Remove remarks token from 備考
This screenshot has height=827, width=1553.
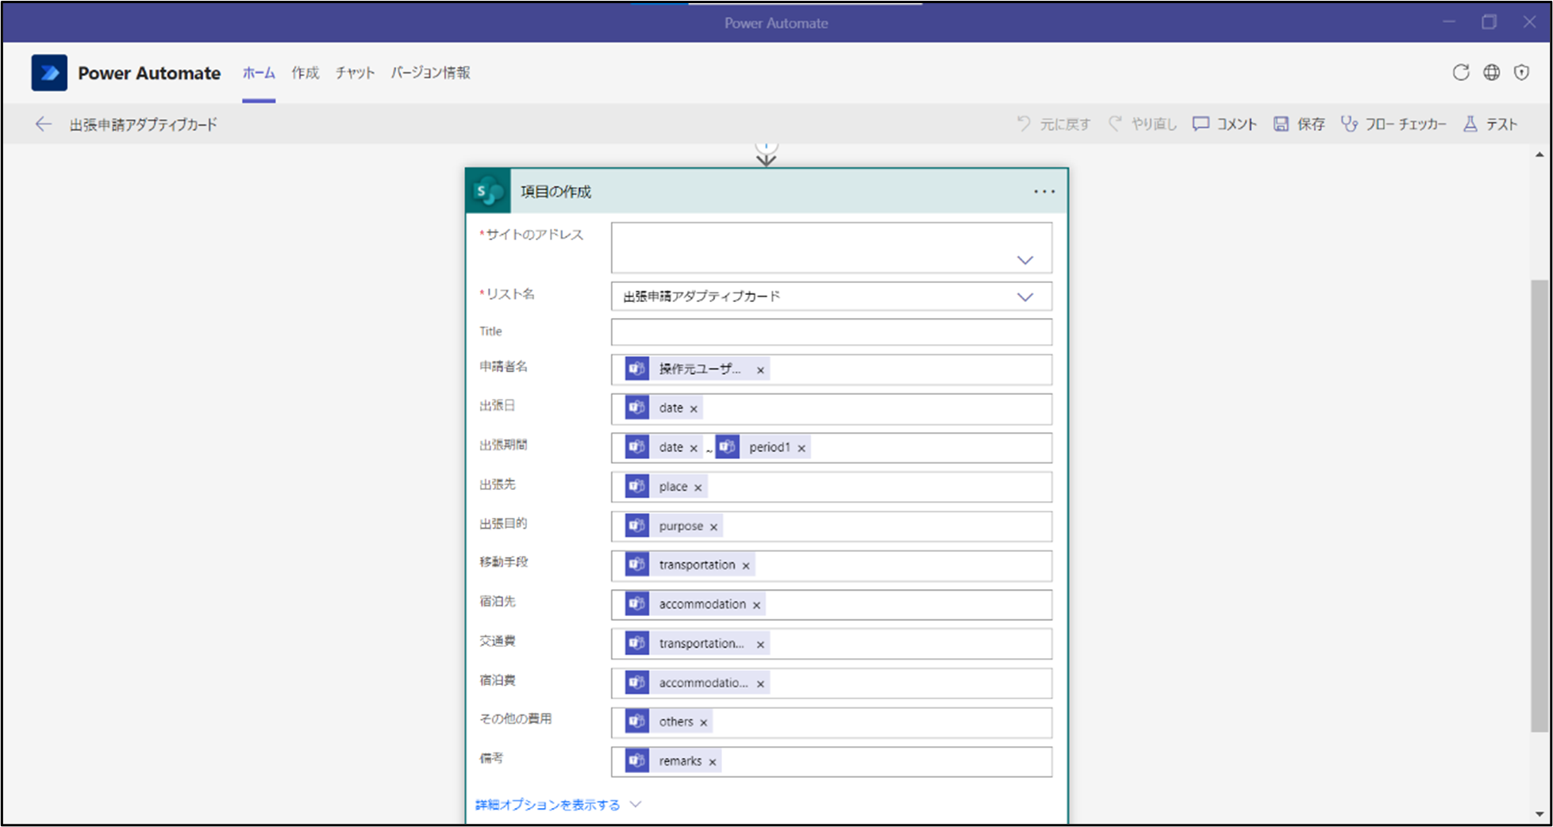pyautogui.click(x=713, y=762)
